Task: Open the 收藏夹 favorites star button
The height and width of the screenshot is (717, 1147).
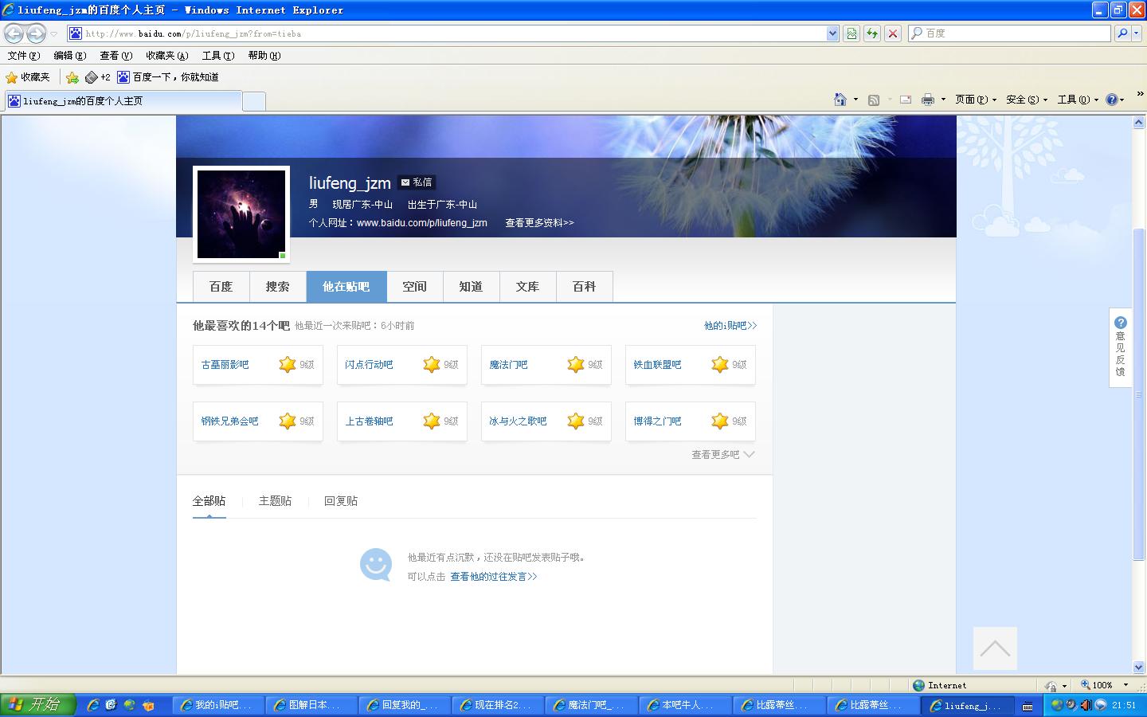Action: (28, 77)
